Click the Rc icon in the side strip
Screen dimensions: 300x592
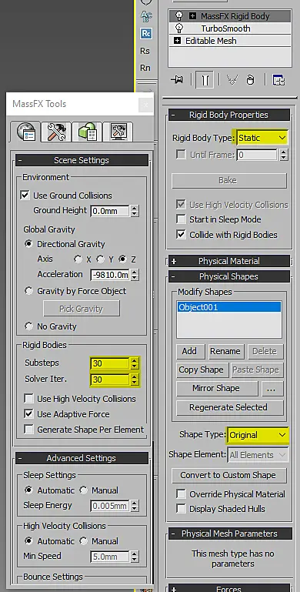[x=145, y=33]
